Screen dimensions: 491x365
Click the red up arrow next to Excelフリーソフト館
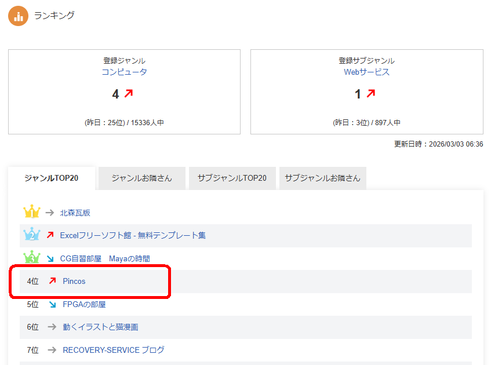click(x=50, y=235)
